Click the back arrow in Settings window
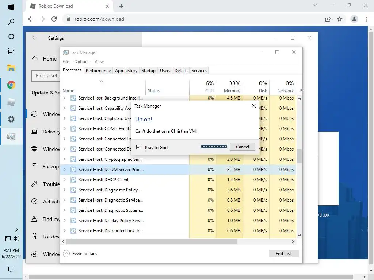The width and height of the screenshot is (374, 280). (x=34, y=38)
